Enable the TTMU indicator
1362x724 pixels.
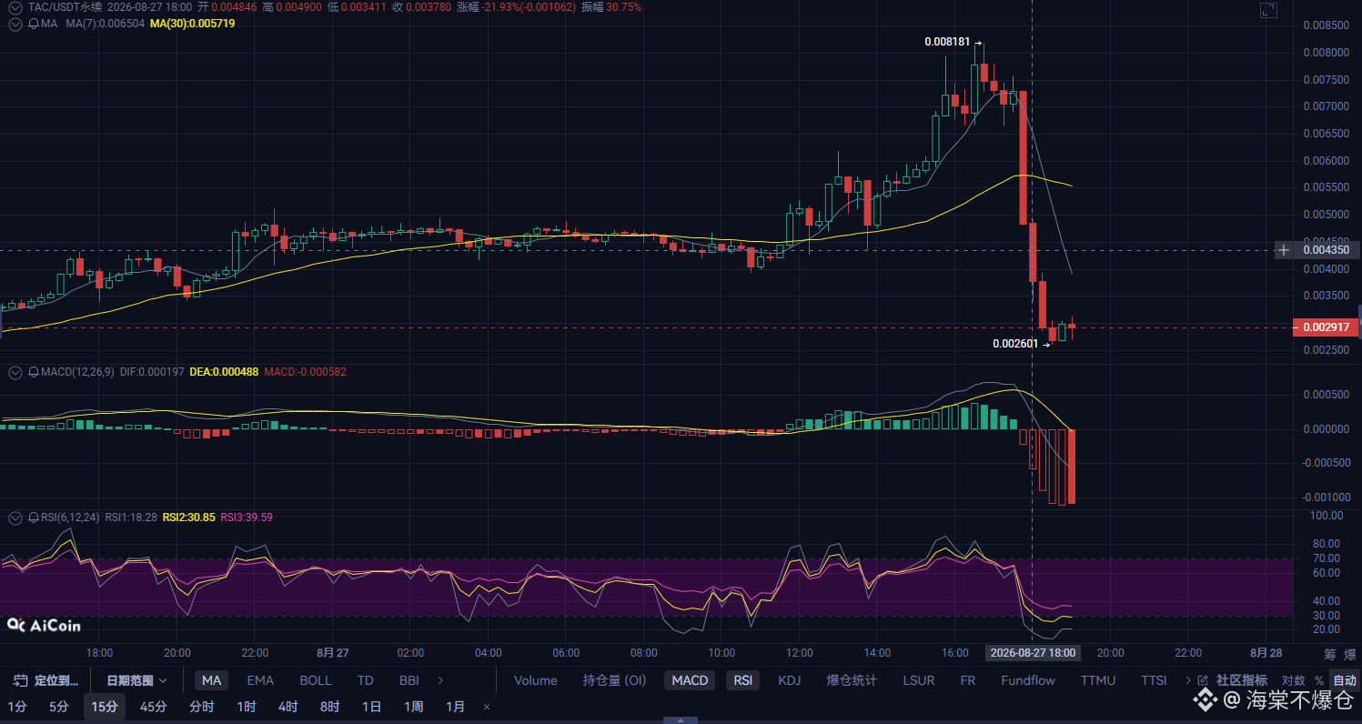click(1098, 680)
